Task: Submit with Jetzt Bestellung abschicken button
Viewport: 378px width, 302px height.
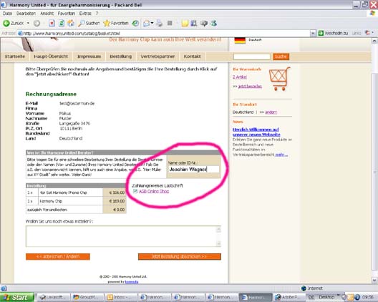Action: [x=180, y=256]
